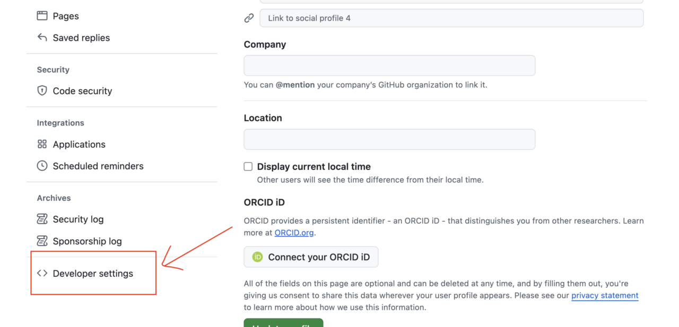The height and width of the screenshot is (327, 679).
Task: Click the Integrations section heading
Action: click(60, 123)
